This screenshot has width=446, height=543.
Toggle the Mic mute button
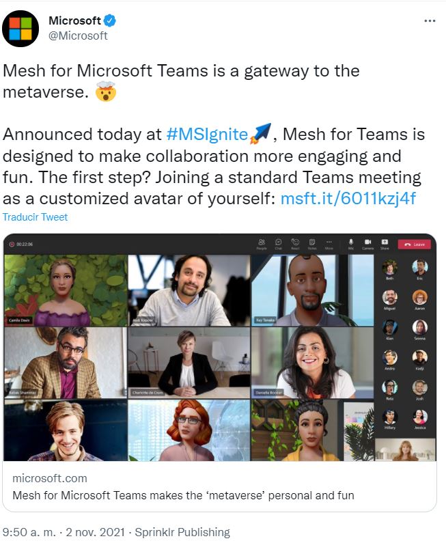[351, 242]
